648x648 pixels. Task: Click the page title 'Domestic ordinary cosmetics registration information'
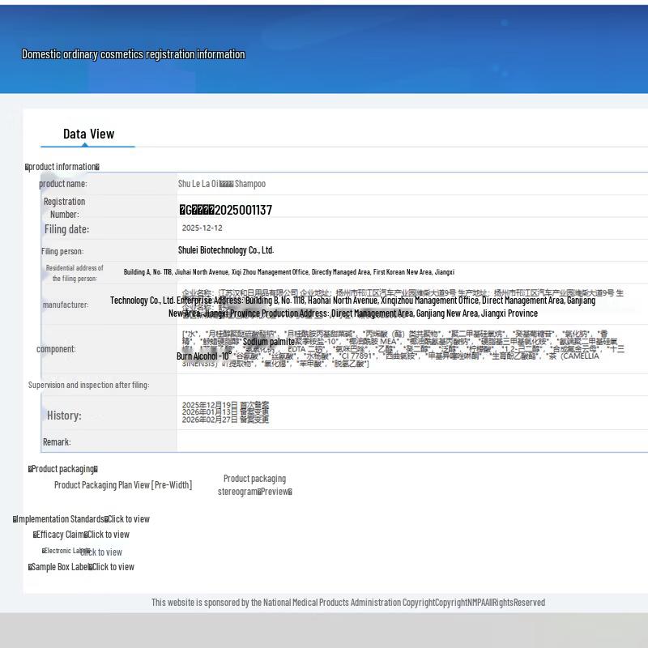[134, 54]
